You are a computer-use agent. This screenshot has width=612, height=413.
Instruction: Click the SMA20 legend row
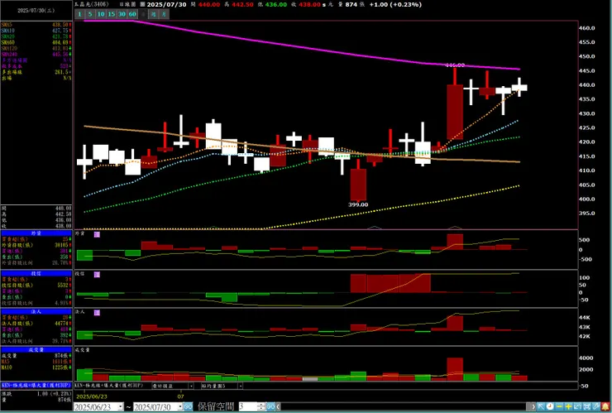[x=36, y=36]
